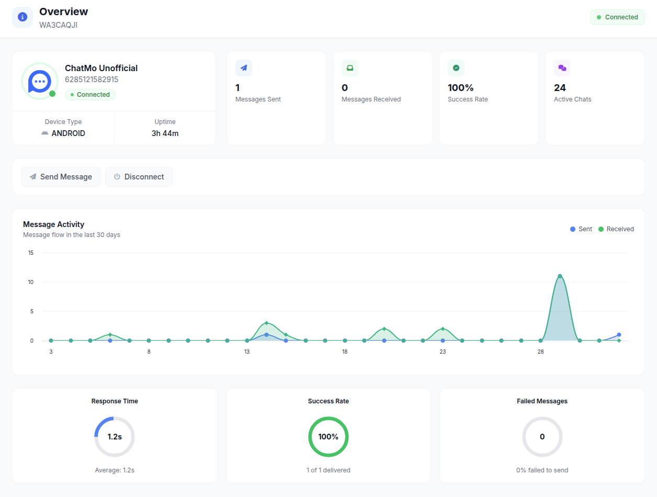Click the Connected badge under the phone number
Viewport: 657px width, 497px height.
90,95
